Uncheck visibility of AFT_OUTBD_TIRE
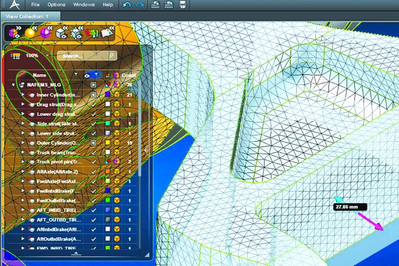The width and height of the screenshot is (399, 266). [x=93, y=220]
